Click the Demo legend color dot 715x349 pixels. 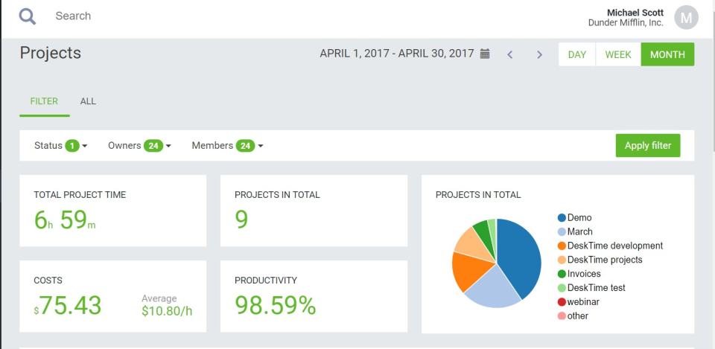click(562, 218)
